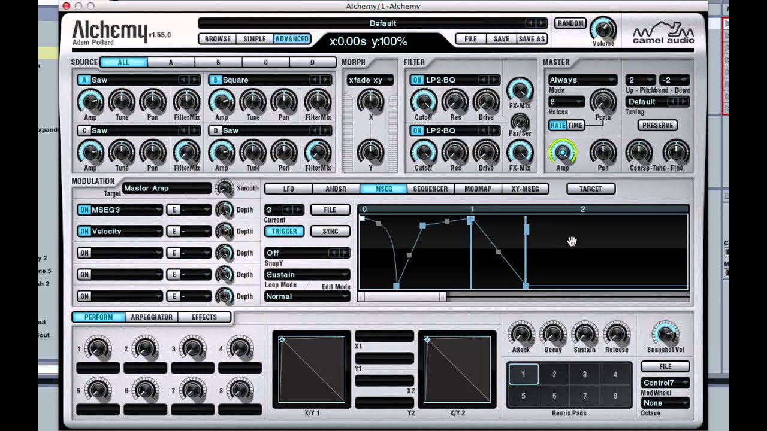The width and height of the screenshot is (767, 431).
Task: Toggle second LP2-BQ filter ON
Action: [417, 130]
